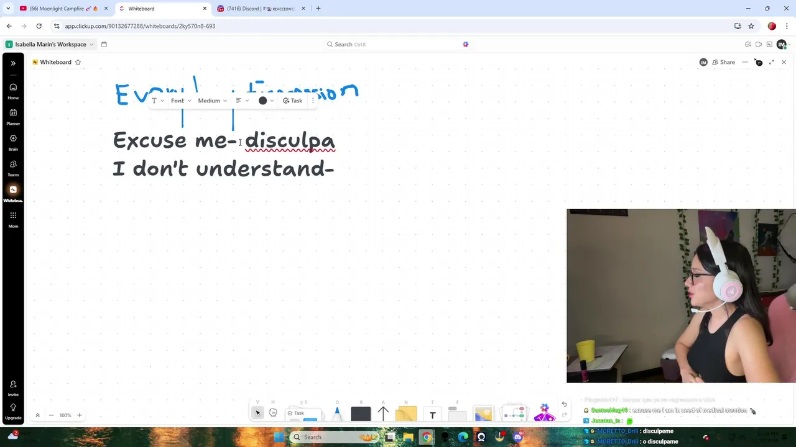Switch to the Discord browser tab
Screen dimensions: 796x447
coord(261,9)
